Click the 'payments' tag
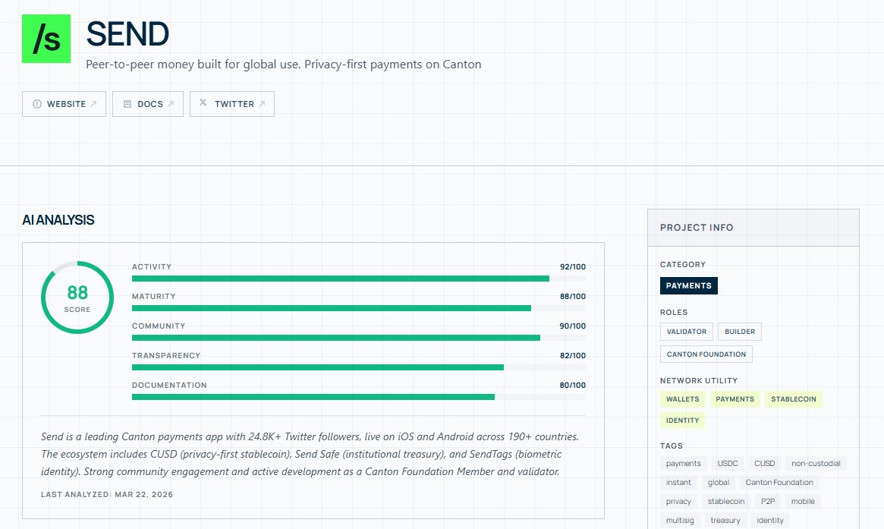Viewport: 884px width, 529px height. tap(683, 464)
